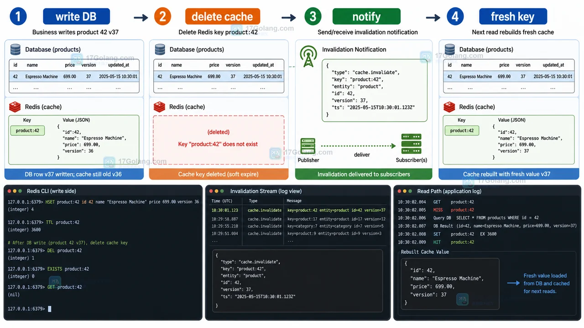This screenshot has width=584, height=328.
Task: Click the Redis icon in the fresh key panel
Action: (x=450, y=107)
